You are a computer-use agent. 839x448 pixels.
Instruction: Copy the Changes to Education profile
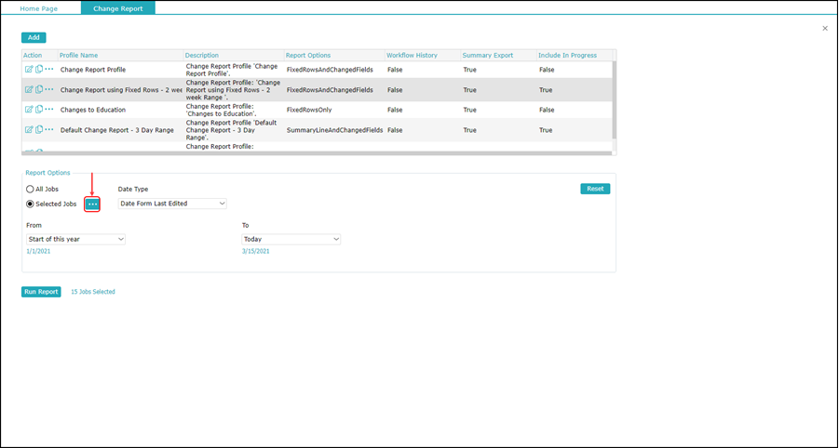[39, 110]
